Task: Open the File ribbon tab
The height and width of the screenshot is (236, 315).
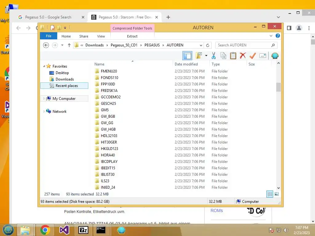Action: click(x=49, y=36)
